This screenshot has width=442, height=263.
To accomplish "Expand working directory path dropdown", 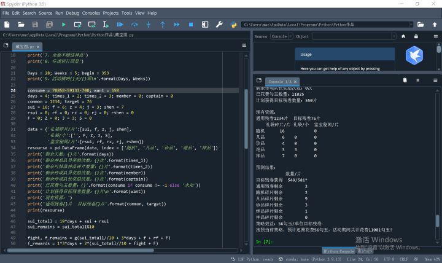I will [411, 25].
